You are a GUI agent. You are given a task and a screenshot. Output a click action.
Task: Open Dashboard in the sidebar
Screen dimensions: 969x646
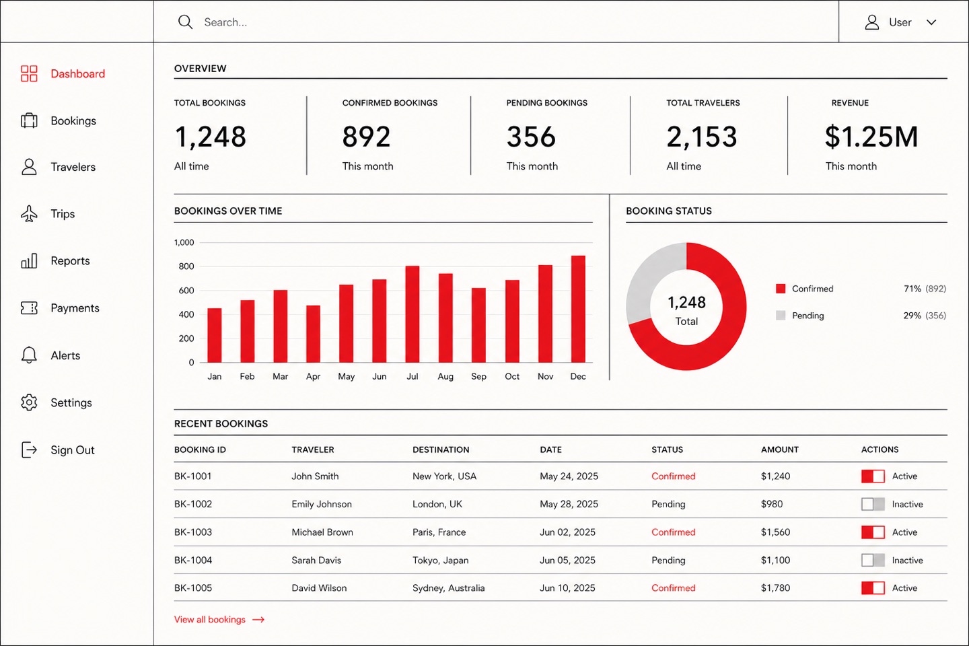pos(63,73)
